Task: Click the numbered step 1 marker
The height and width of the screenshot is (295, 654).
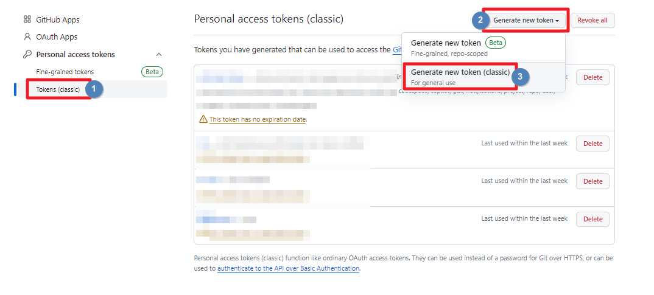Action: pos(94,89)
